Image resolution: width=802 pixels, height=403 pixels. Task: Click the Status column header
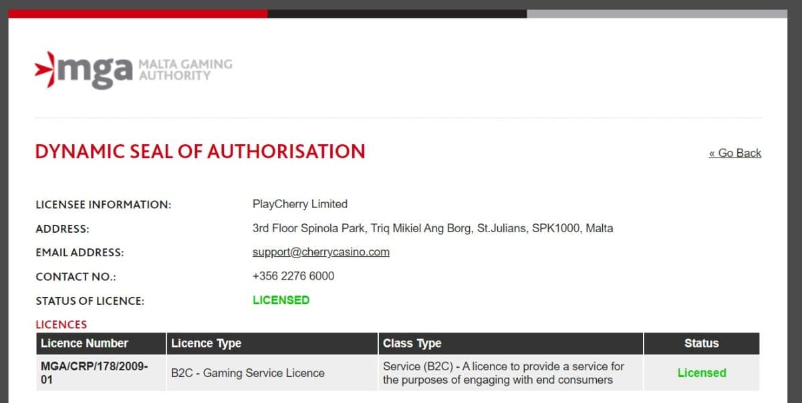702,344
